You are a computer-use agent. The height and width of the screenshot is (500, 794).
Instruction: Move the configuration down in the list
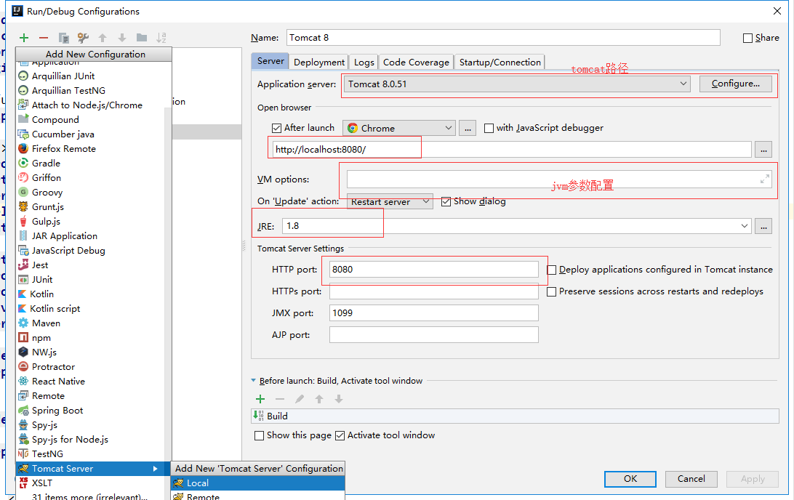[123, 38]
